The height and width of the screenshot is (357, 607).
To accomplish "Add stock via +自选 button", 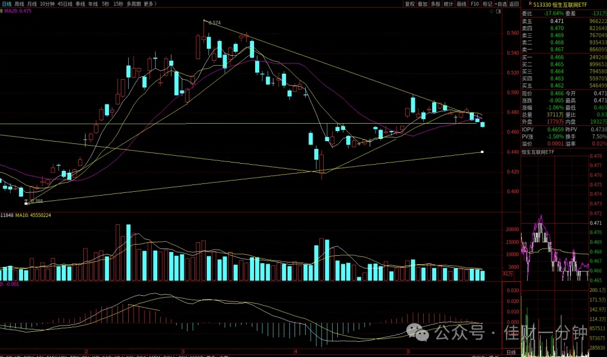I will 501,4.
